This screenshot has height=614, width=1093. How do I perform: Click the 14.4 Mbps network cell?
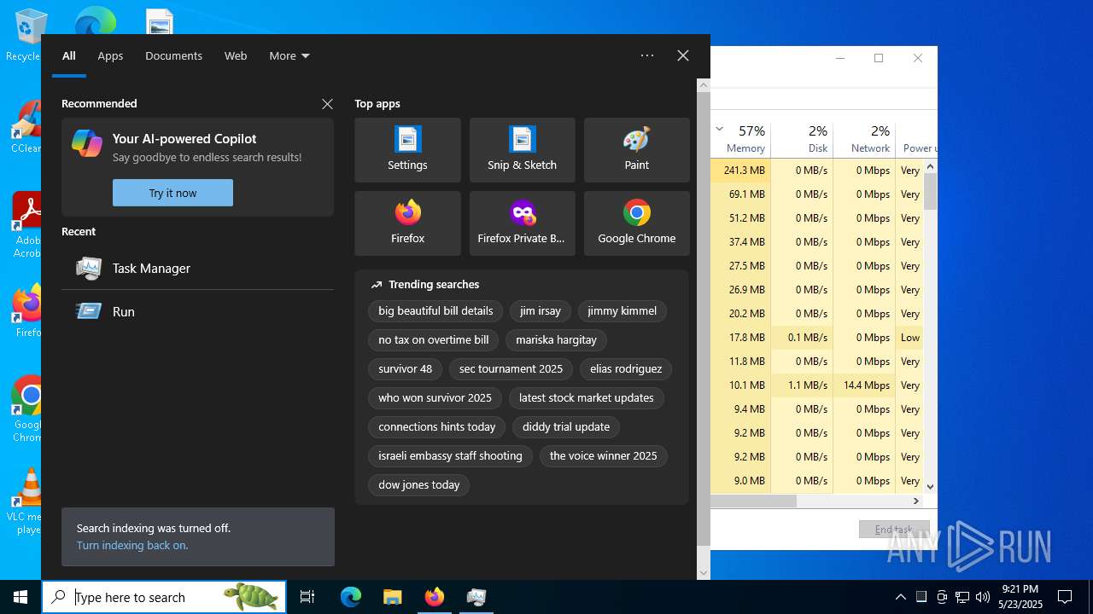point(864,385)
